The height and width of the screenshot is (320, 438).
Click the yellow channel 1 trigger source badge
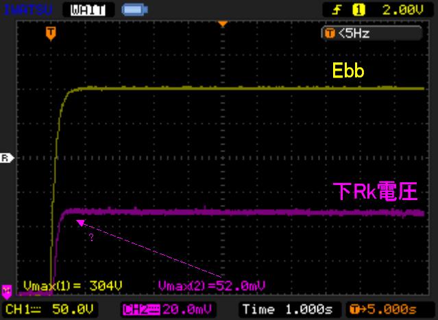click(358, 10)
